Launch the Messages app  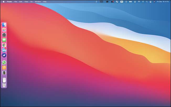pyautogui.click(x=4, y=40)
